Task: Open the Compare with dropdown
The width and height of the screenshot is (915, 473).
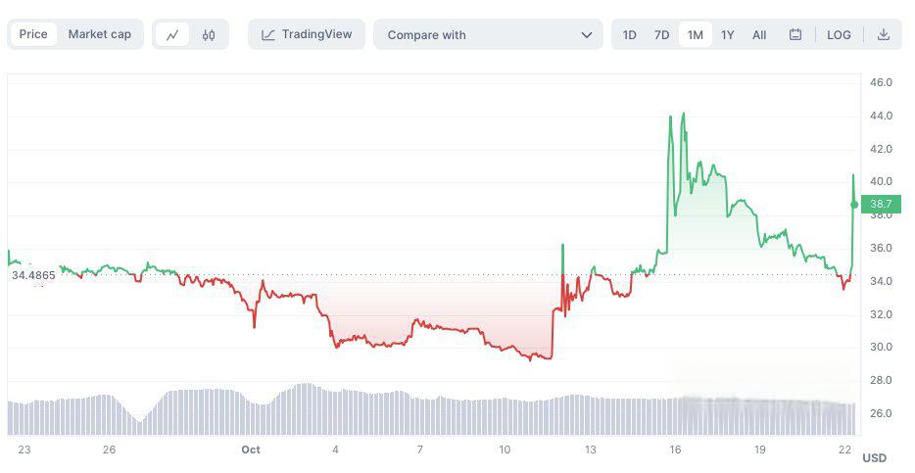Action: pyautogui.click(x=488, y=35)
